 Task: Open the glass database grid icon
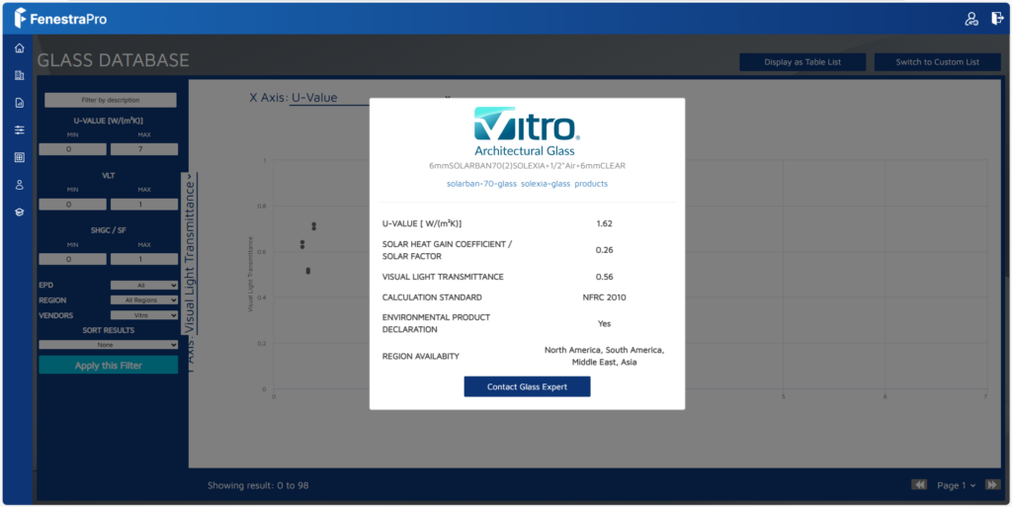(x=20, y=157)
